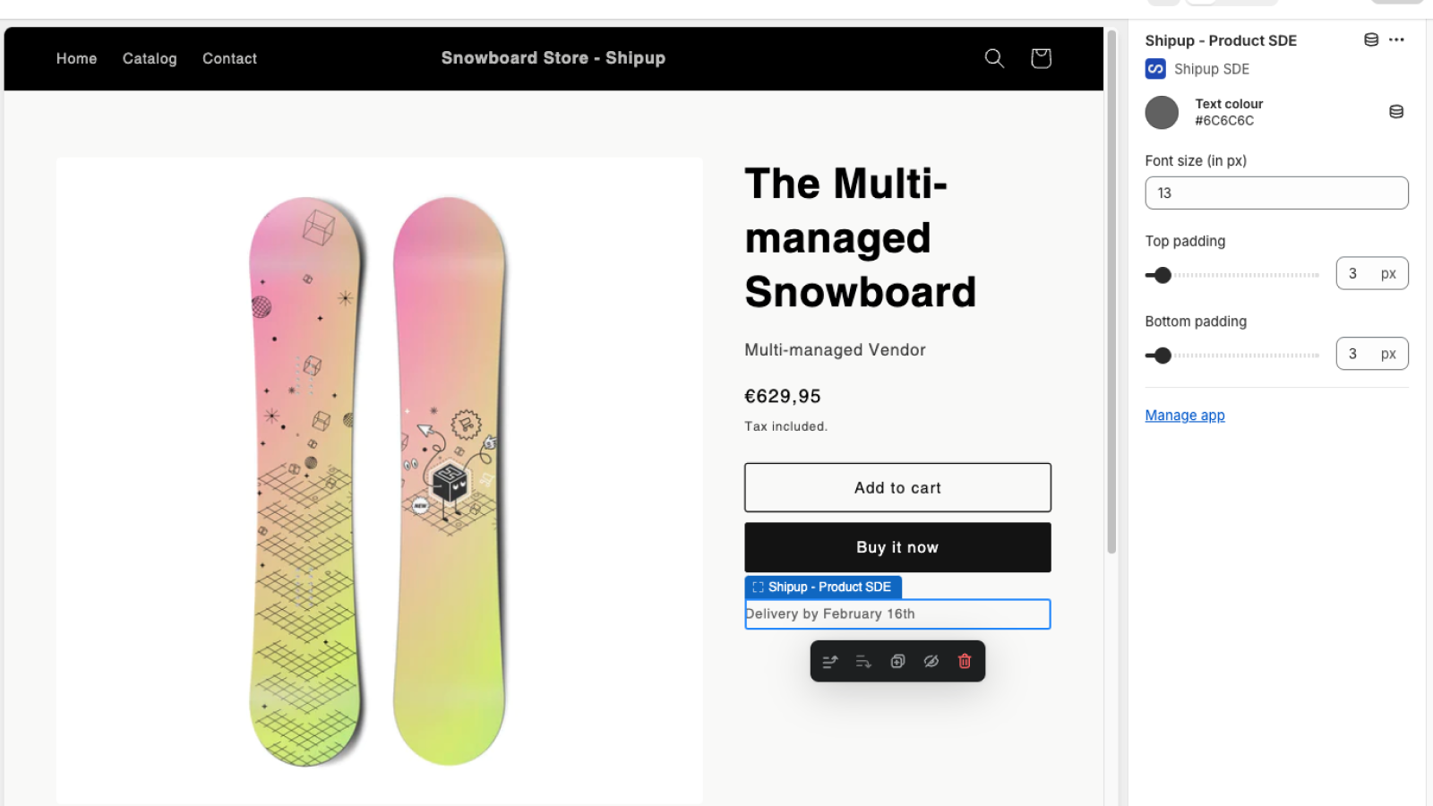Delete the Shipup block with the trash icon
The image size is (1433, 806).
click(x=965, y=661)
